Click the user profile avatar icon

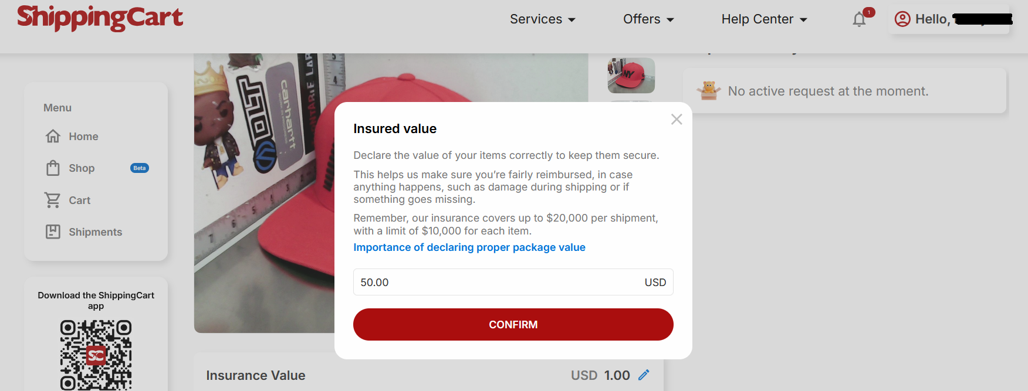click(x=902, y=19)
